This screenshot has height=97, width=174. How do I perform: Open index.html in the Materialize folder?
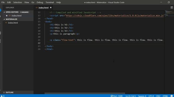pos(13,23)
